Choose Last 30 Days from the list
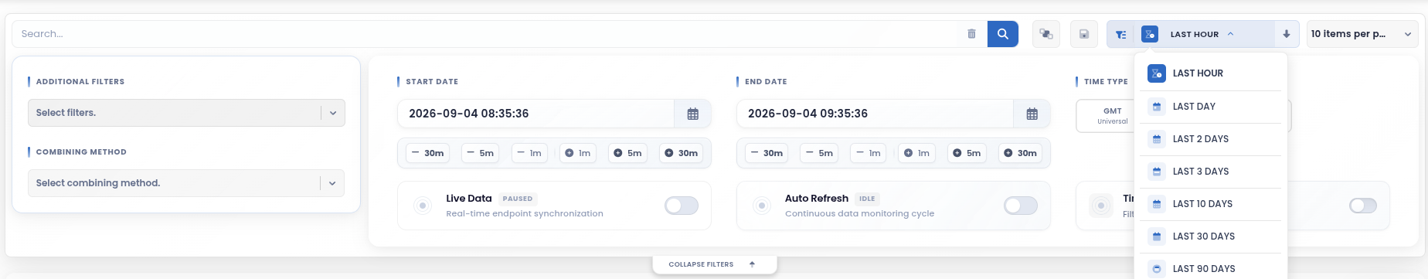The image size is (1428, 279). click(x=1210, y=236)
